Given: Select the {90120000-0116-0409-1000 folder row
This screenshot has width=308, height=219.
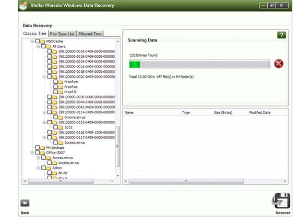Looking at the screenshot, I should tap(87, 133).
